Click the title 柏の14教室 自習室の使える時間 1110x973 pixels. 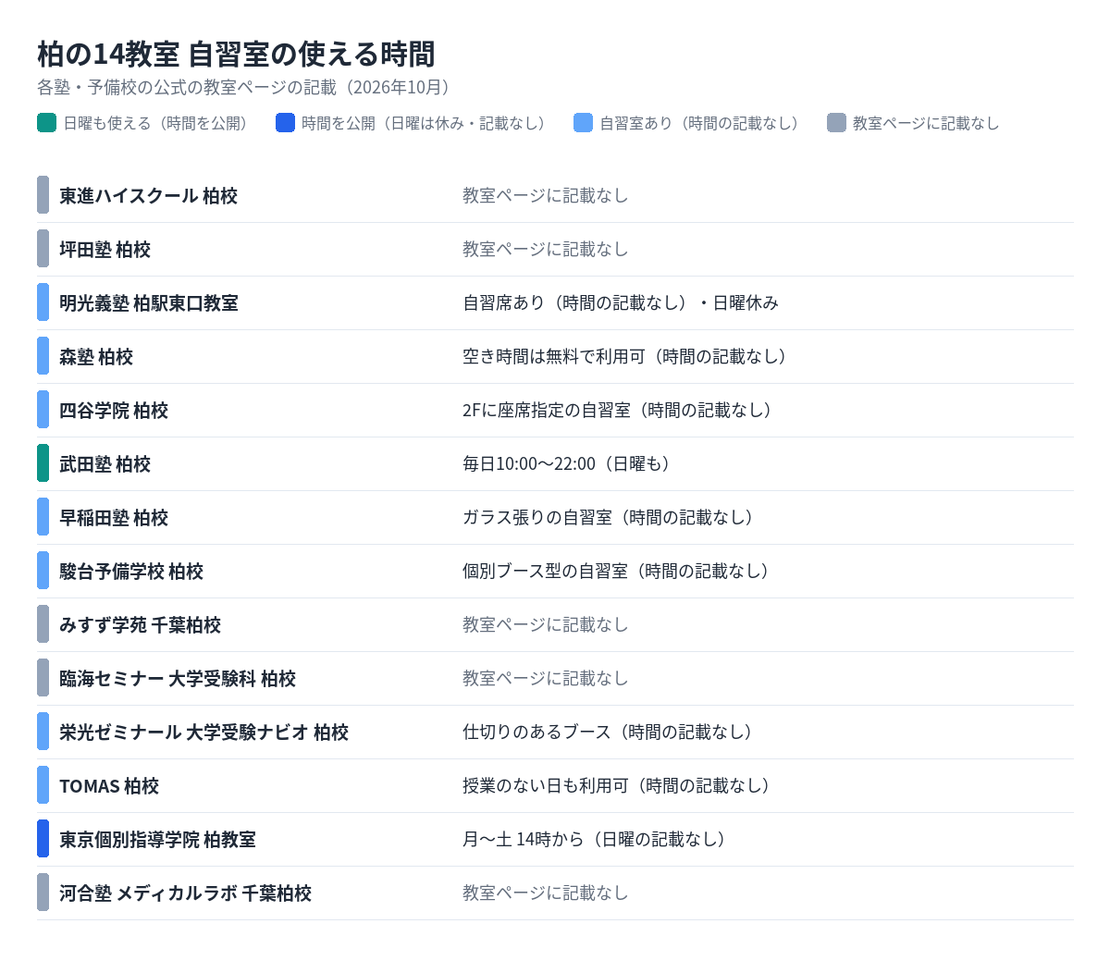click(x=236, y=55)
